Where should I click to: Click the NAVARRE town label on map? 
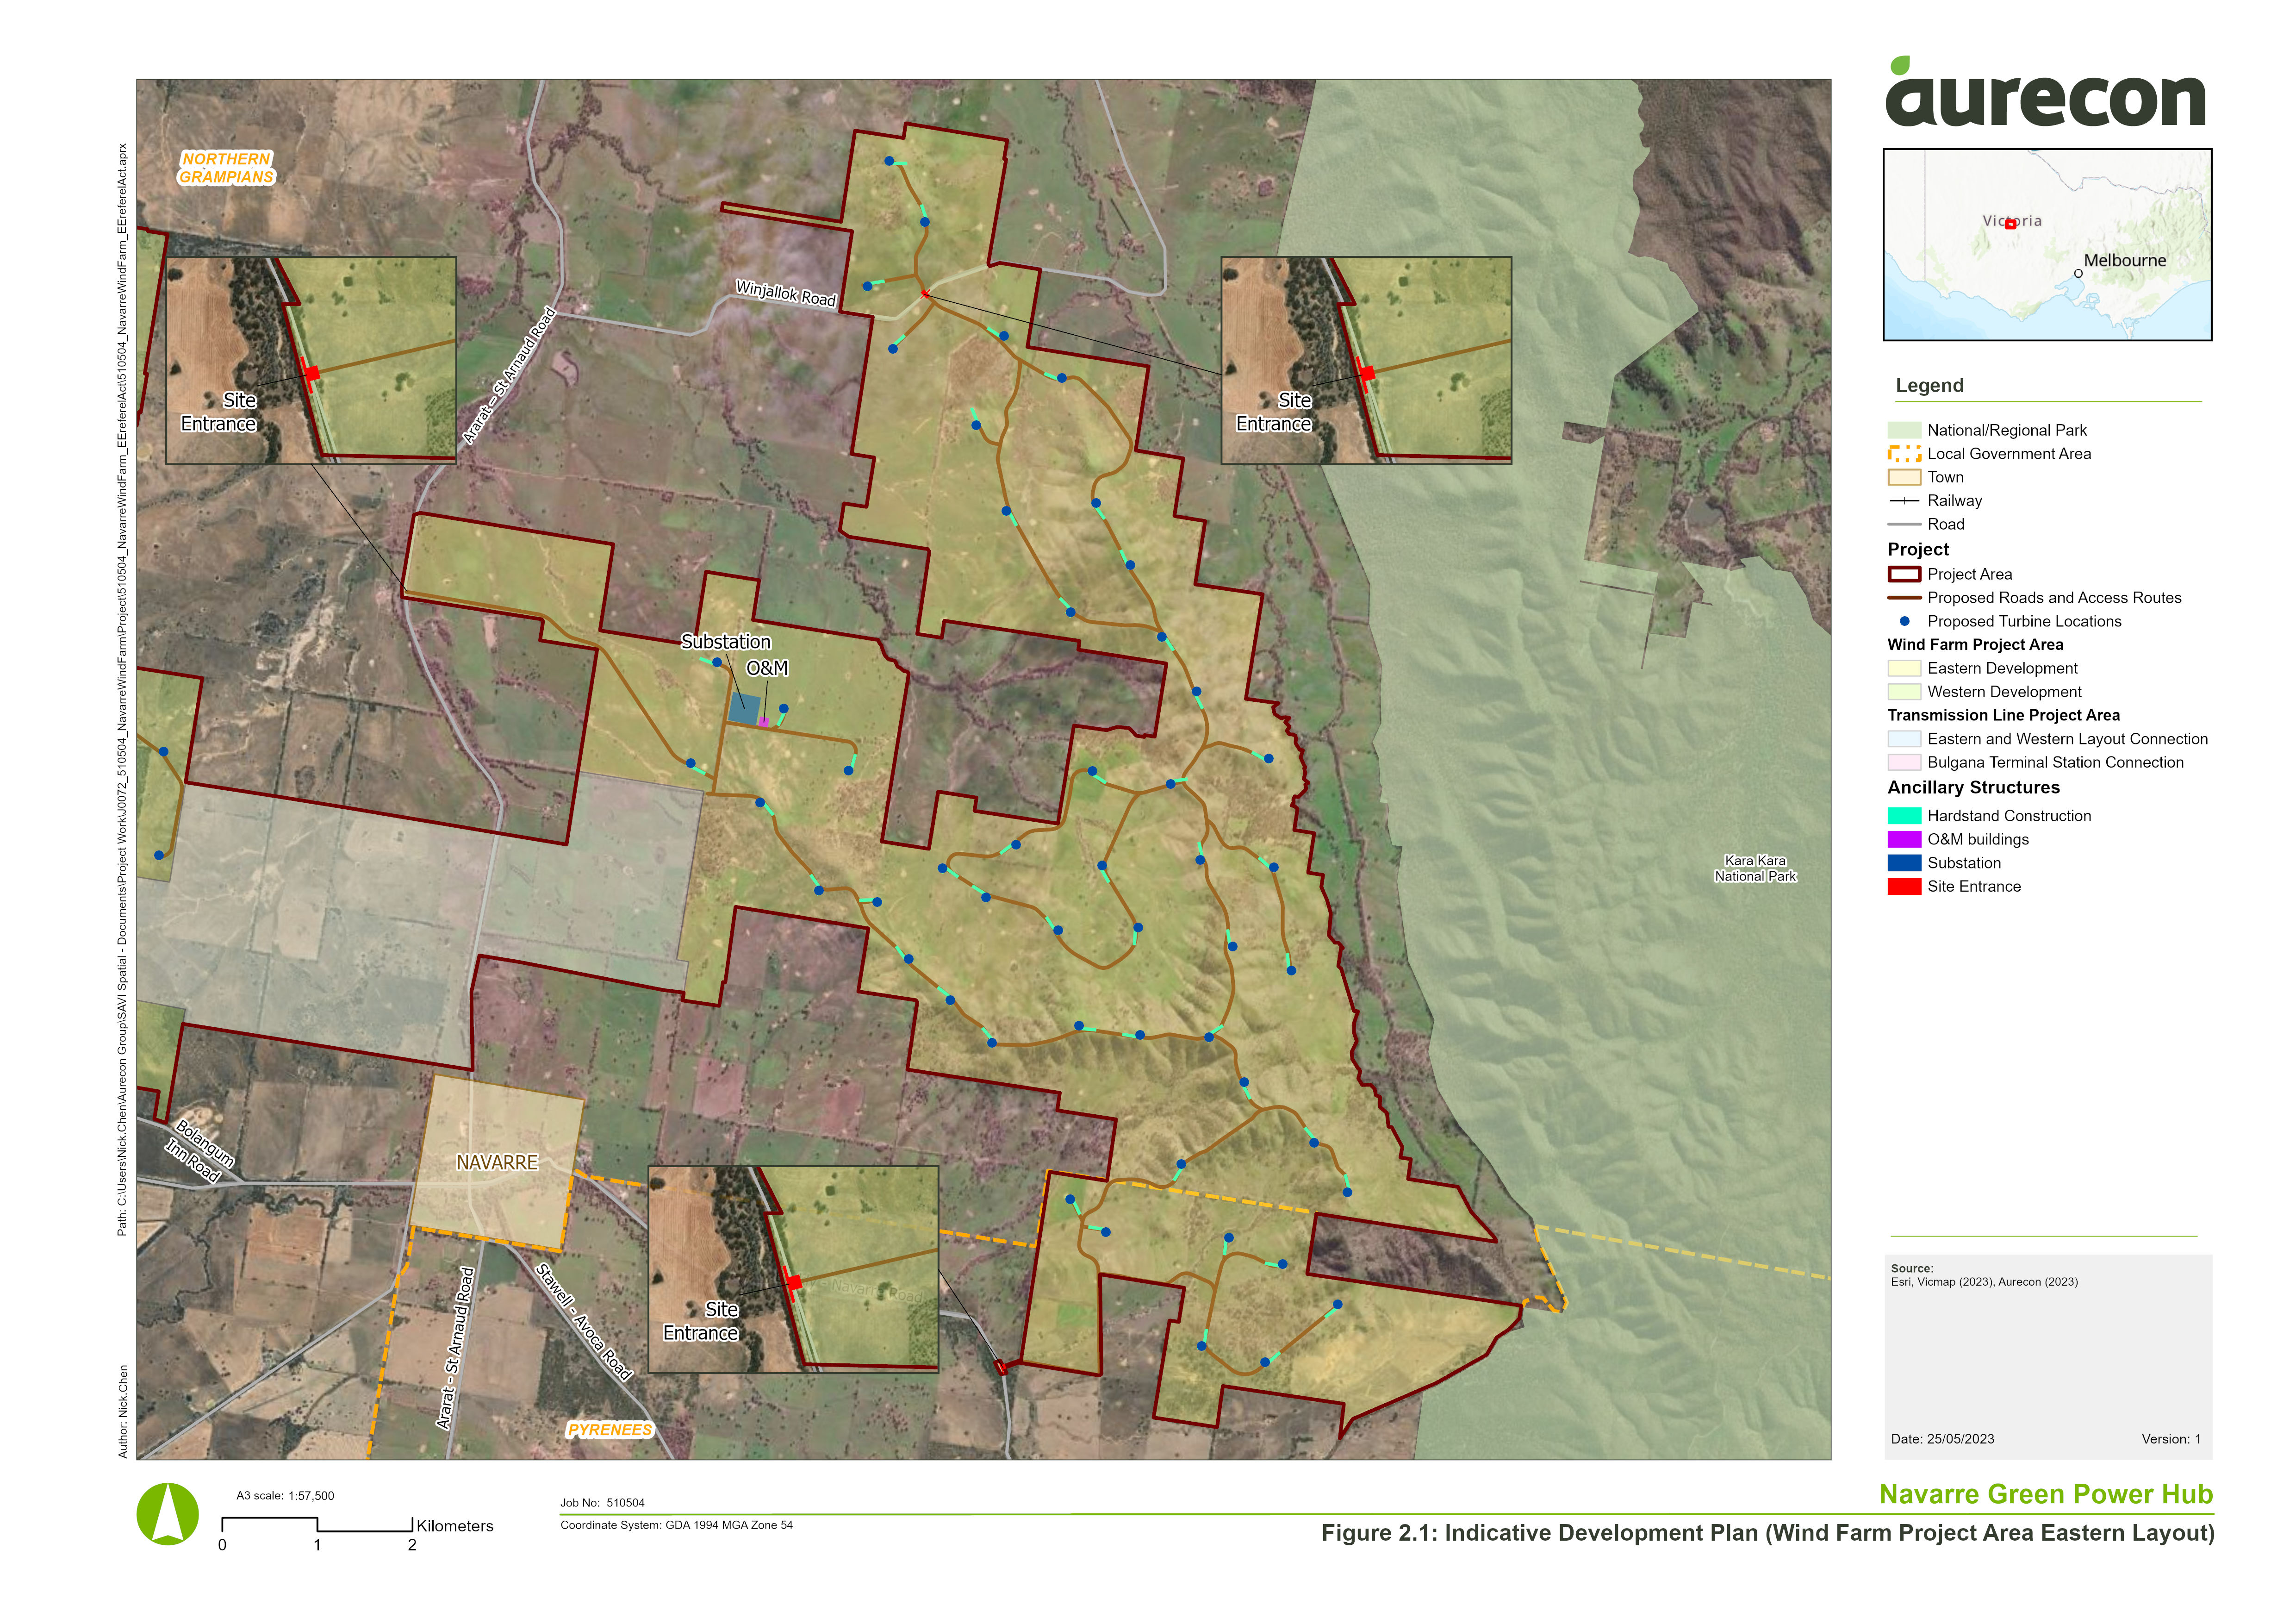pos(497,1162)
